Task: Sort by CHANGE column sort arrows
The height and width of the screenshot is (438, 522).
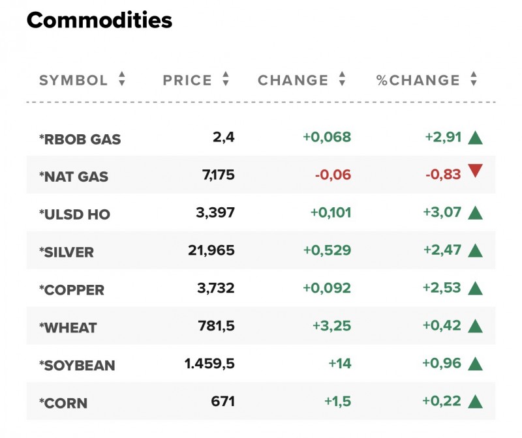Action: (x=342, y=80)
